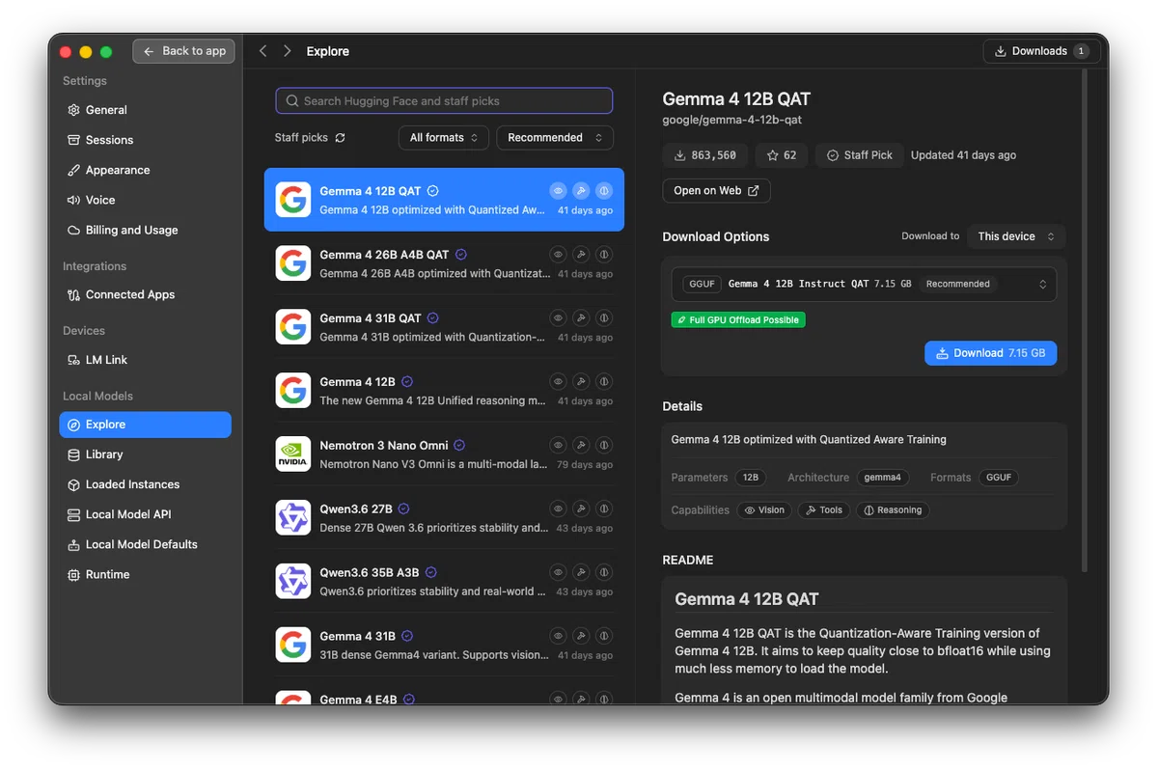Viewport: 1158px width, 770px height.
Task: Click the tools icon on Gemma 4 12B QAT row
Action: coord(581,191)
